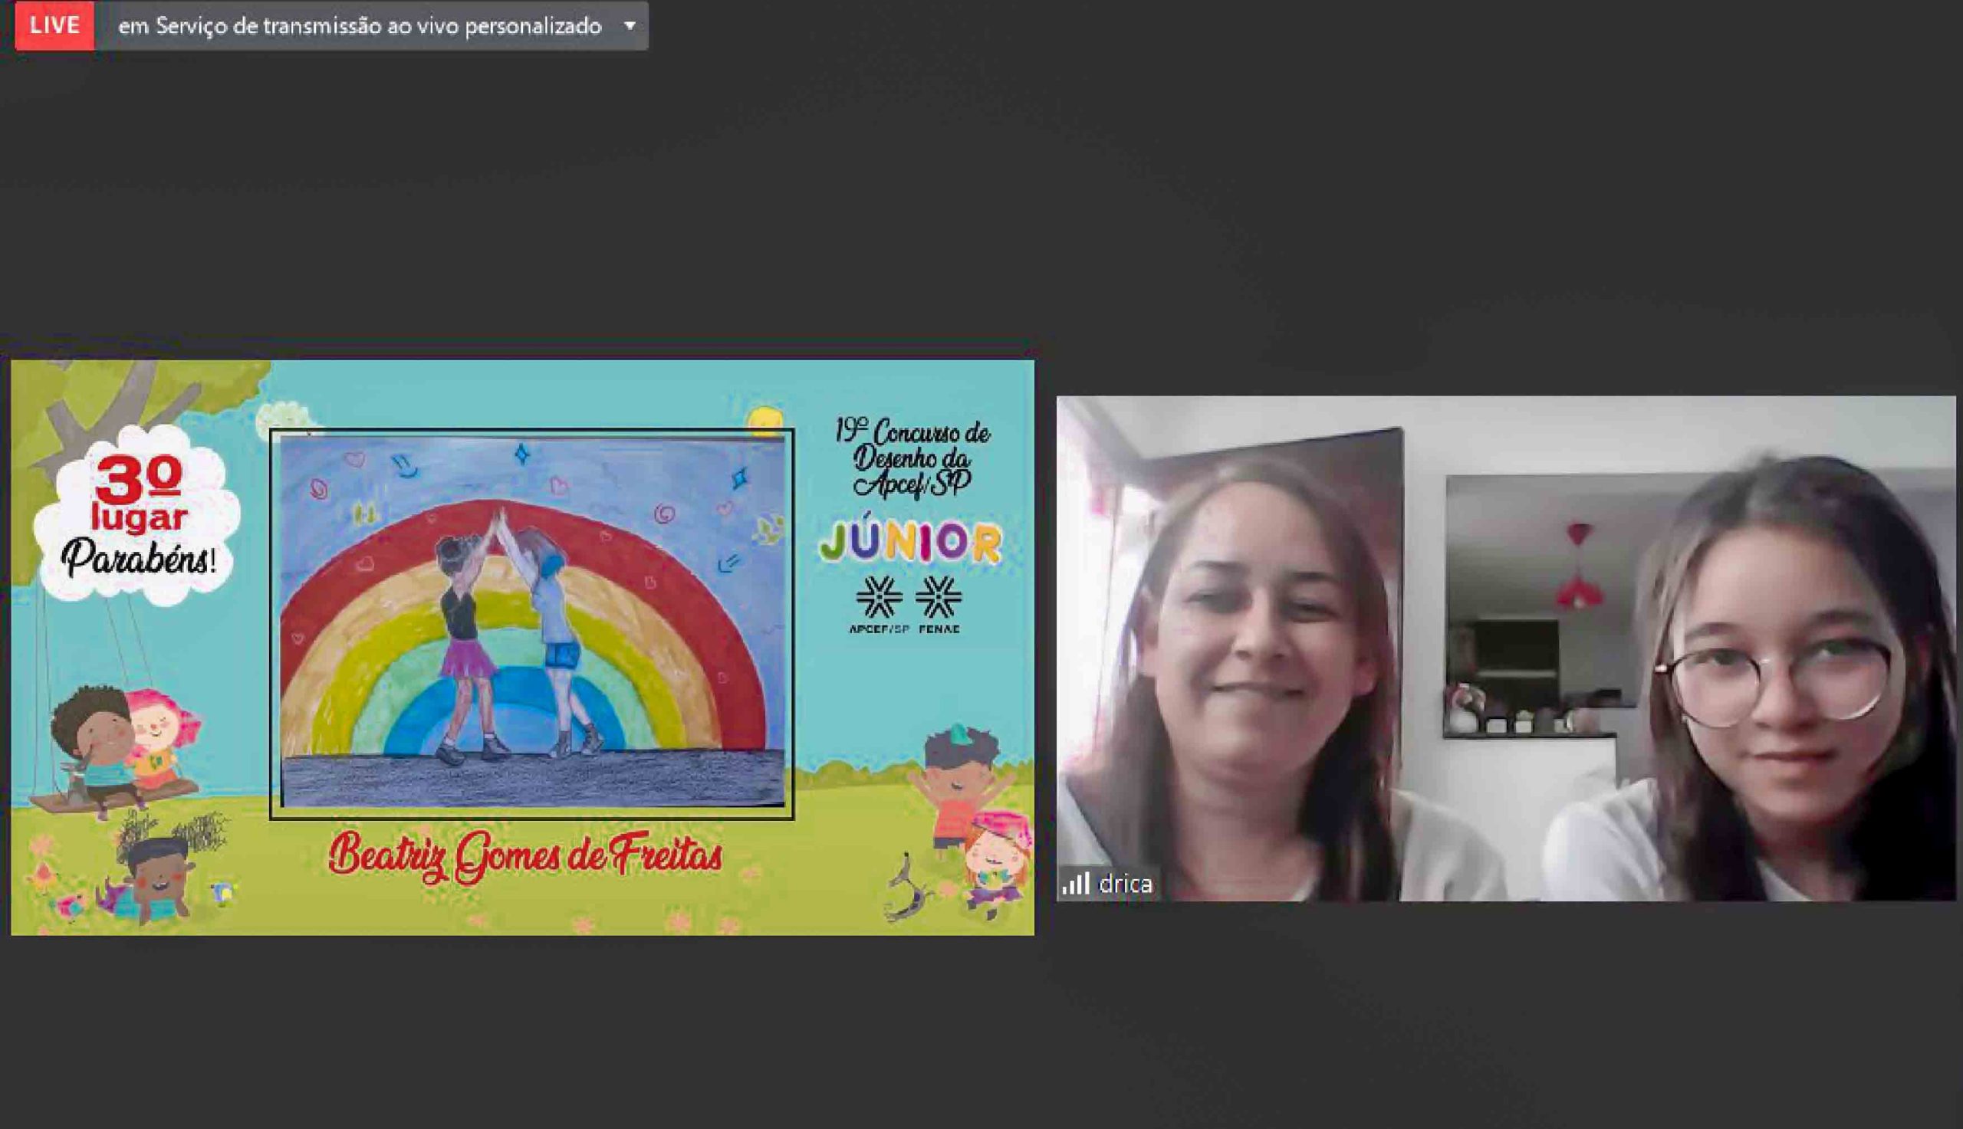
Task: Open the 'Serviço de transmissão ao vivo personalizado' menu
Action: pos(360,26)
